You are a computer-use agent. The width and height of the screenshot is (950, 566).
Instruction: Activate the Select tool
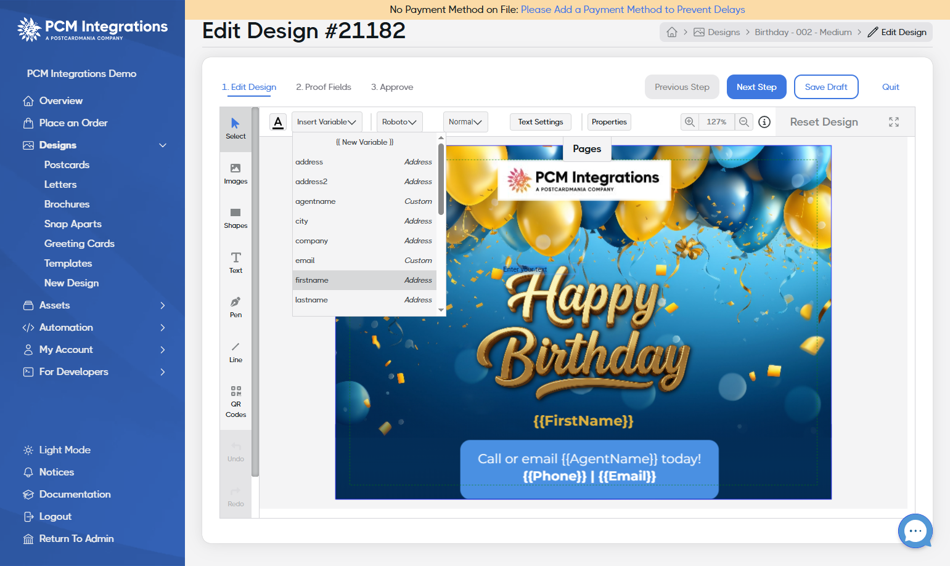[235, 129]
